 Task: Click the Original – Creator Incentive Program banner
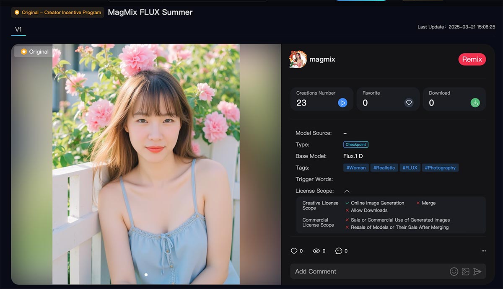coord(57,13)
